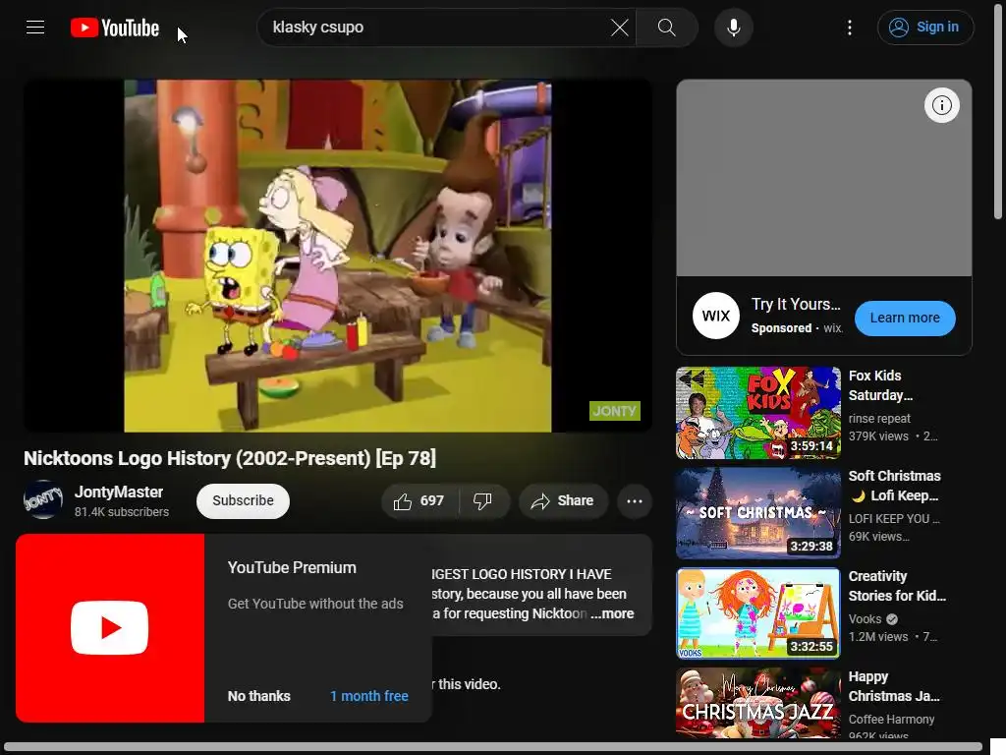Viewport: 1006px width, 755px height.
Task: Expand the description with ...more
Action: 613,613
